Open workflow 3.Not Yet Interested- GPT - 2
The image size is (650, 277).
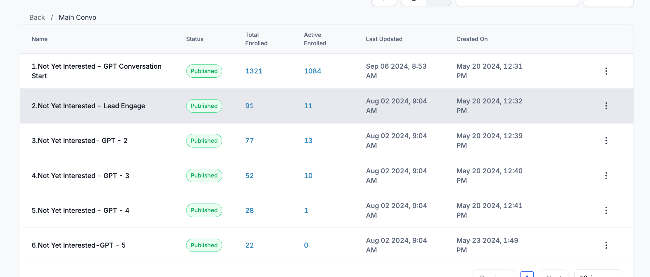point(79,141)
